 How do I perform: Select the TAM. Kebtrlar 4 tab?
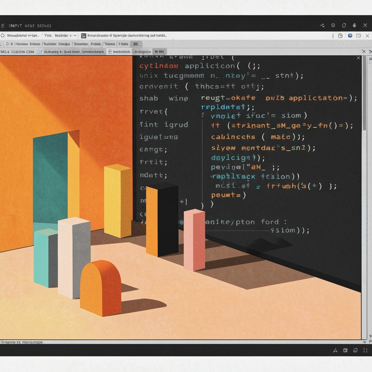click(62, 36)
